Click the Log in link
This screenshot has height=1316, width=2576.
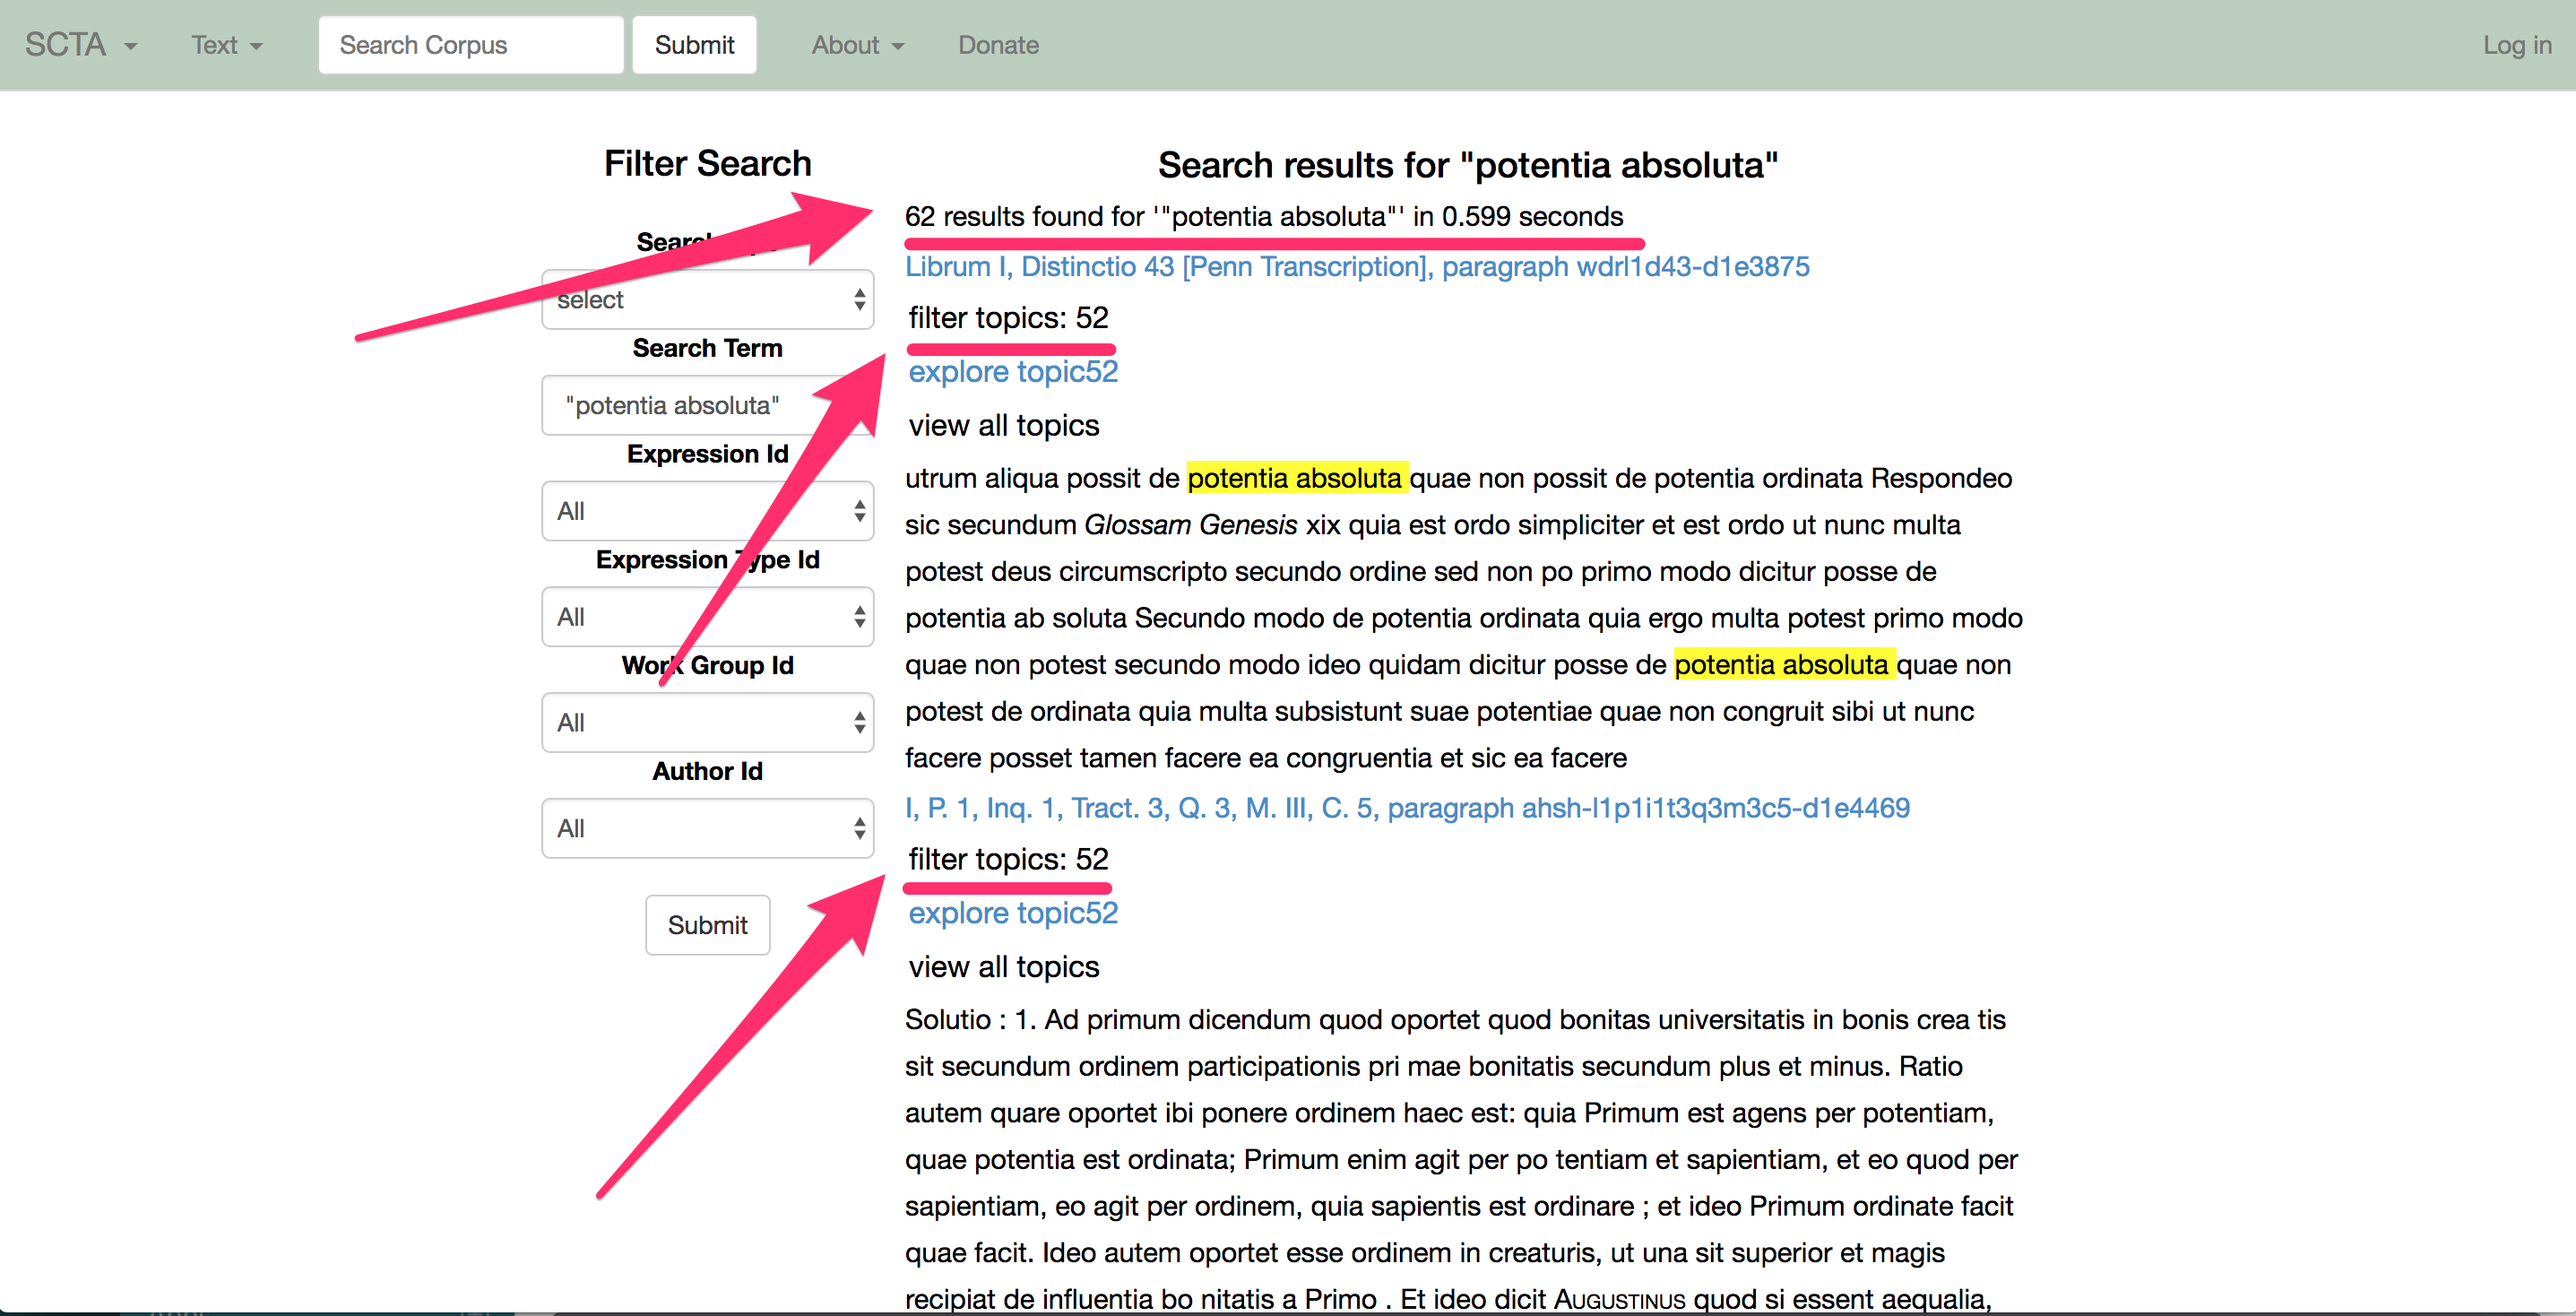pos(2516,45)
